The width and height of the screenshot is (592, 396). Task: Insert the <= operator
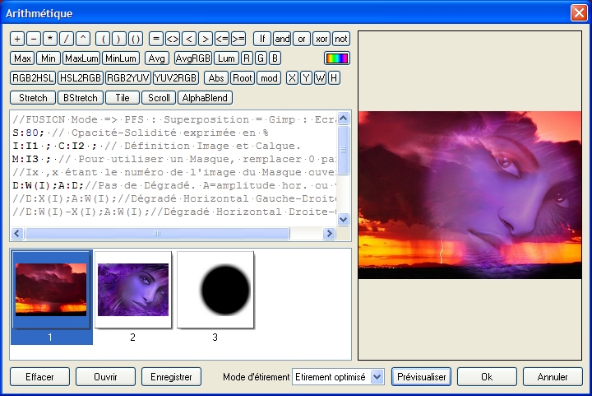(222, 39)
